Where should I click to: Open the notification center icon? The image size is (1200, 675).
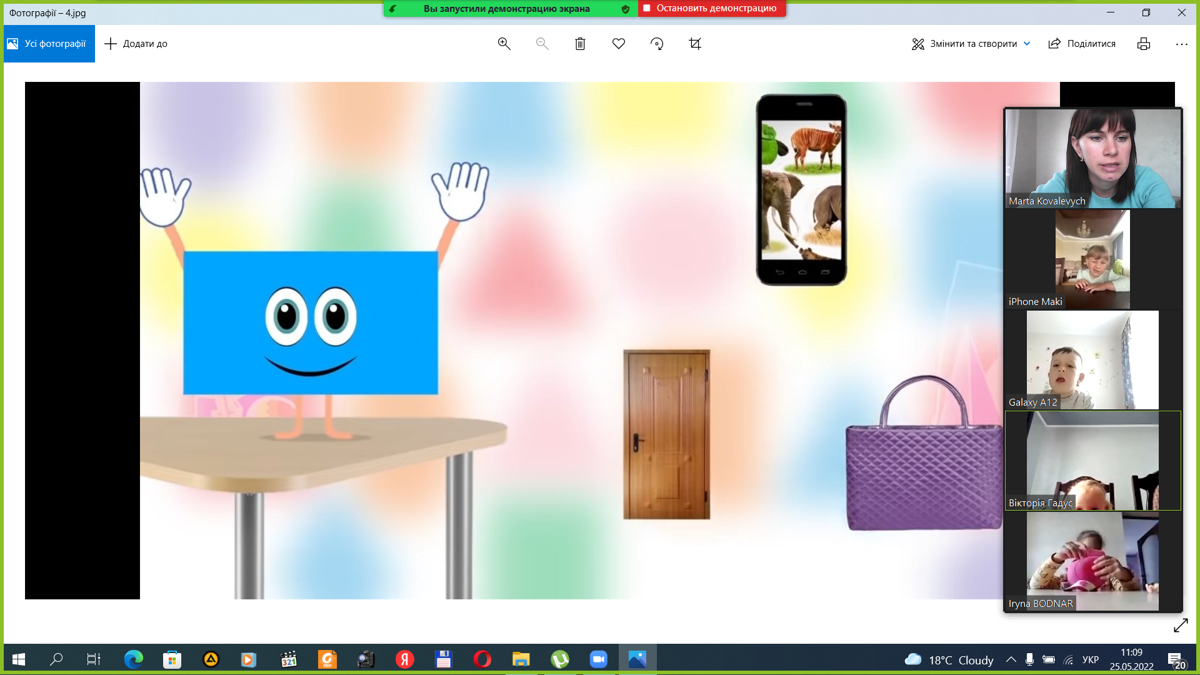[x=1177, y=661]
